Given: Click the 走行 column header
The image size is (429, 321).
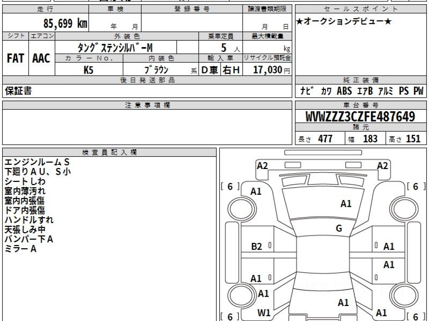Looking at the screenshot, I should [x=45, y=9].
